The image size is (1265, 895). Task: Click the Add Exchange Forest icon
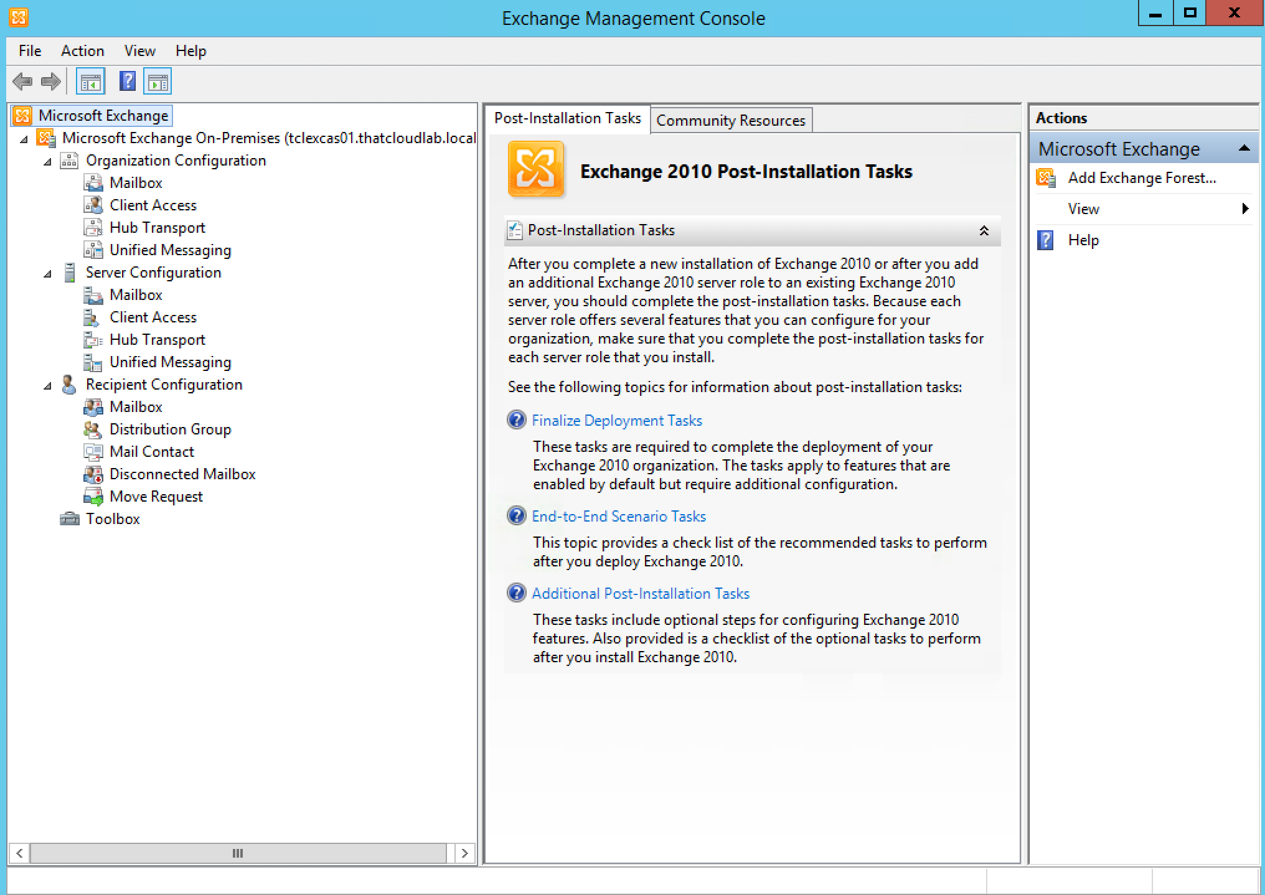click(x=1046, y=178)
